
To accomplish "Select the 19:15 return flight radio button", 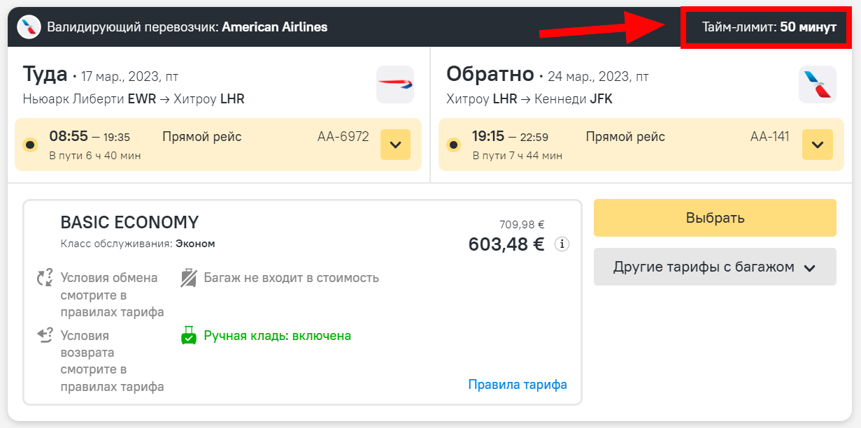I will tap(454, 145).
